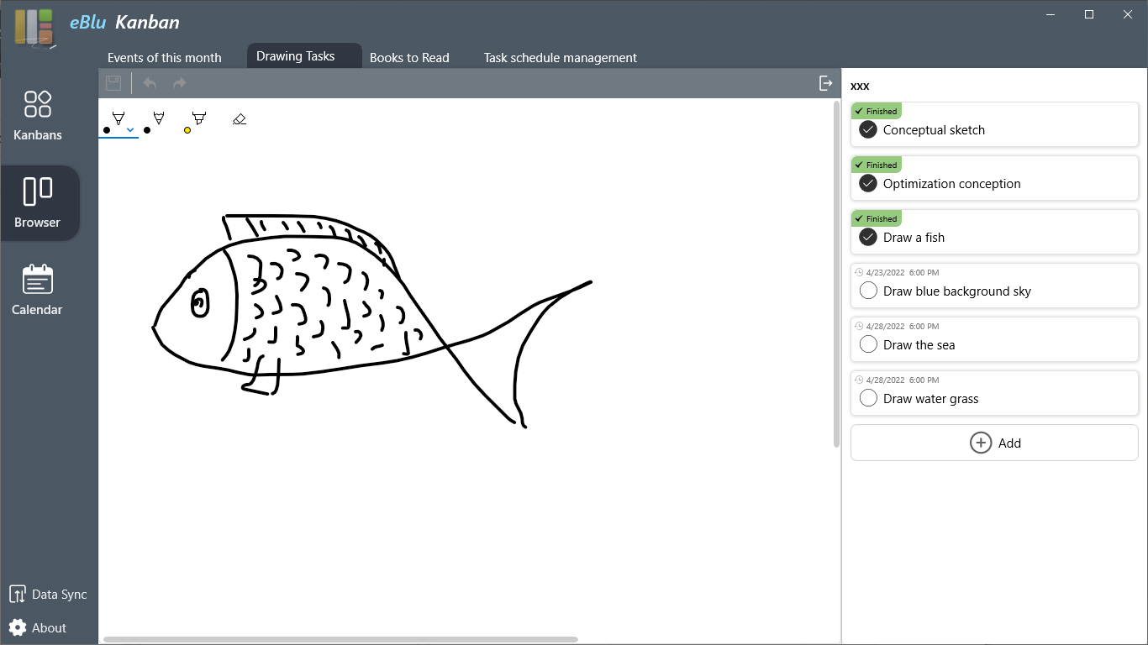Screen dimensions: 1148x645
Task: Mark Draw water grass as done
Action: (x=868, y=398)
